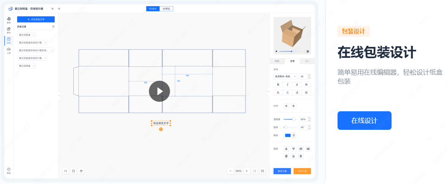Pick color with the eyedropper icon

pos(294,136)
